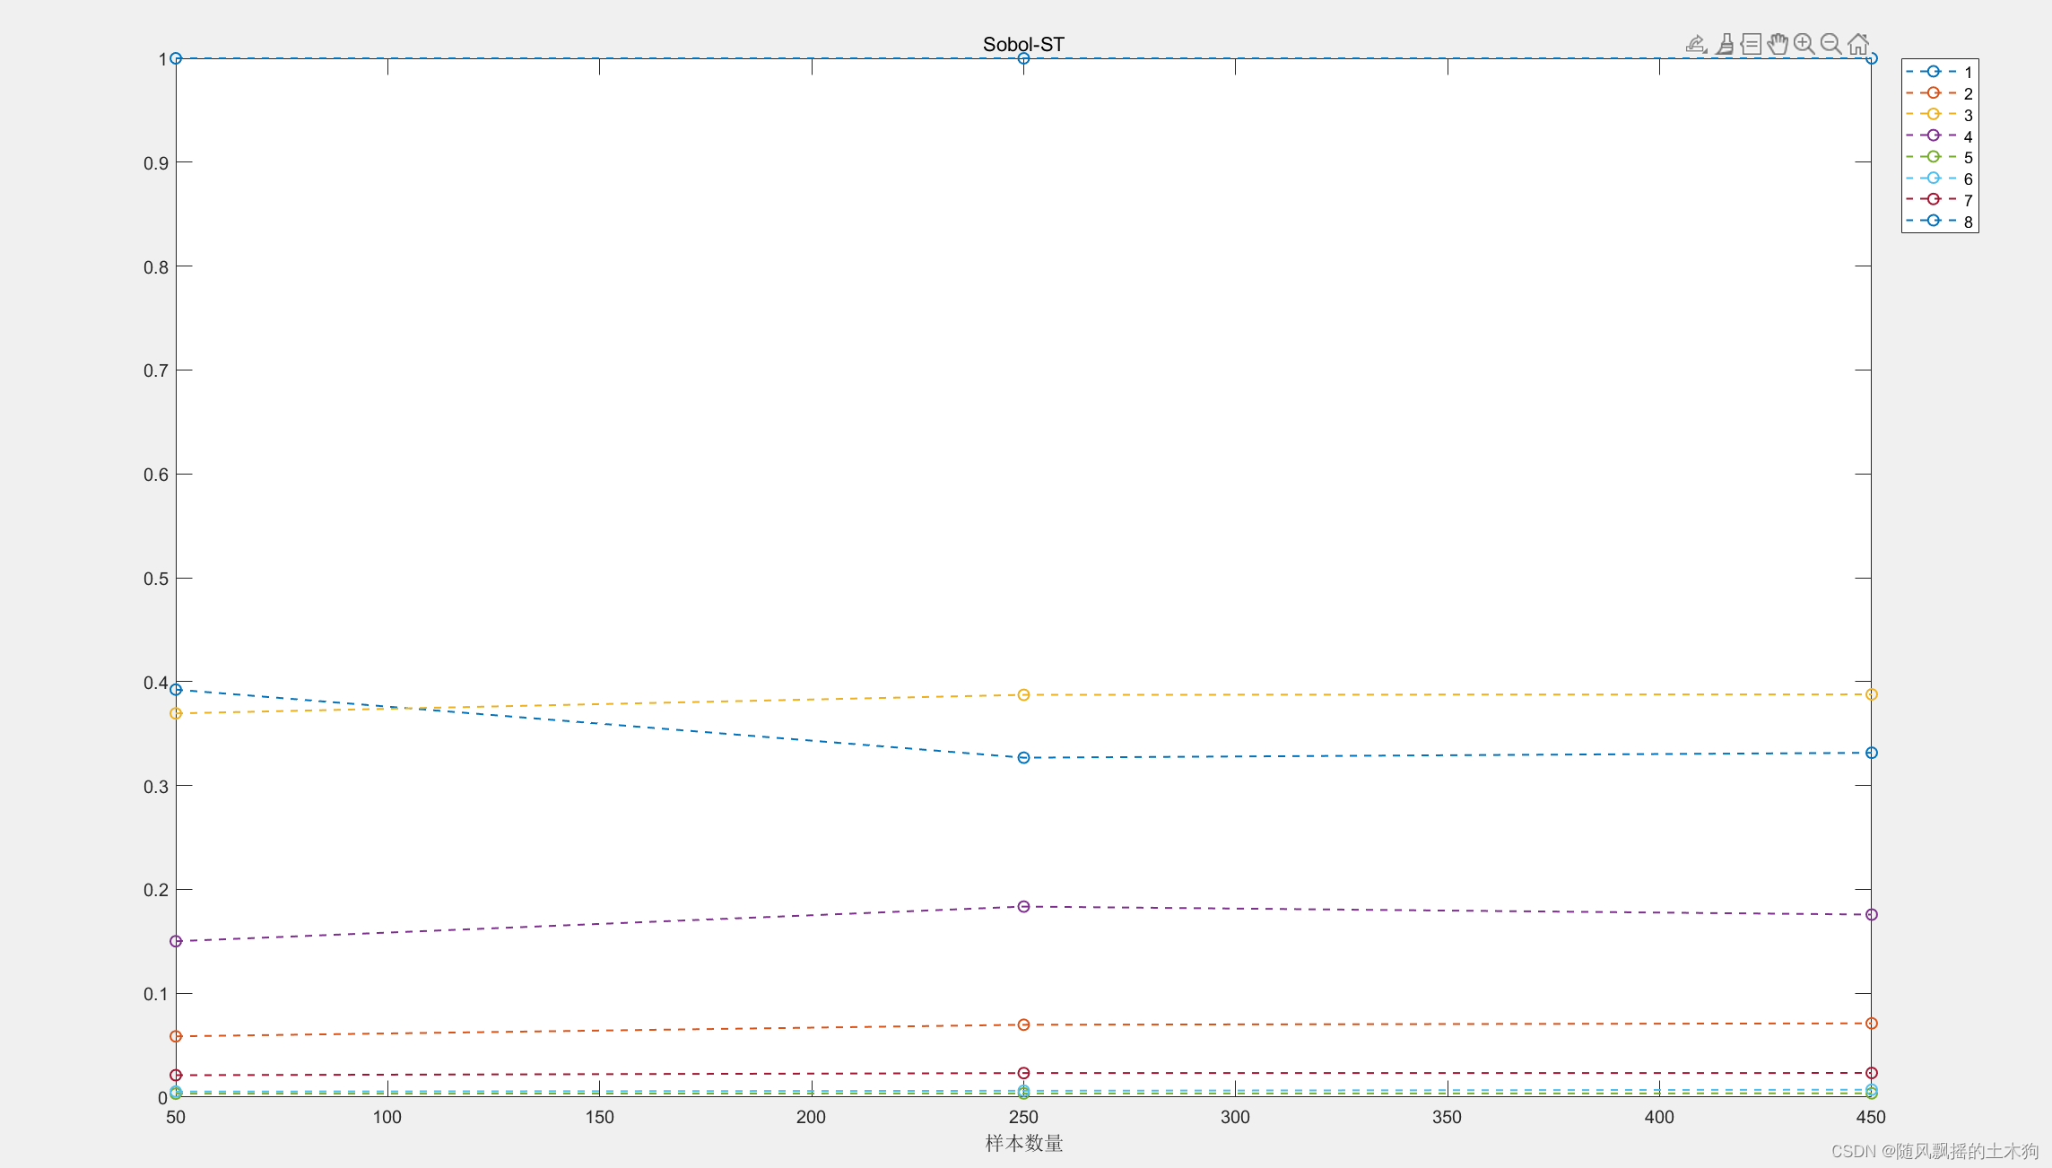Click the yellow data marker at x=250
The height and width of the screenshot is (1168, 2052).
click(x=1023, y=695)
